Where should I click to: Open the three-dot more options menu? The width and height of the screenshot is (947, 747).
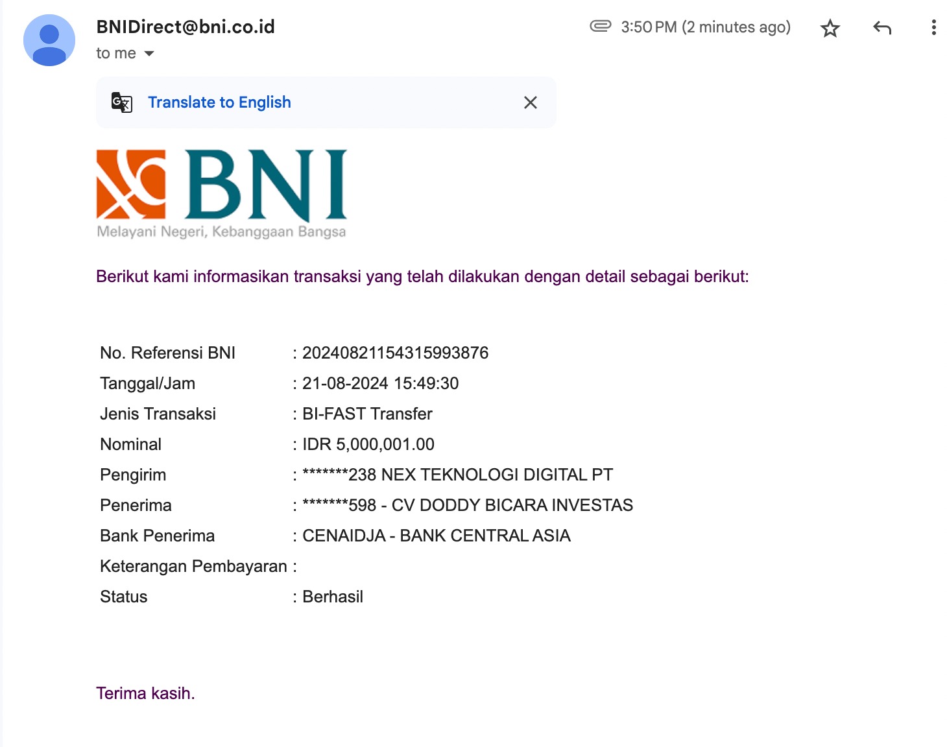[x=933, y=27]
